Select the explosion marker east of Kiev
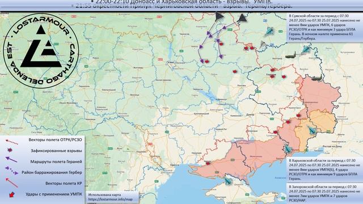Image resolution: width=363 pixels, height=204 pixels. click(x=206, y=62)
